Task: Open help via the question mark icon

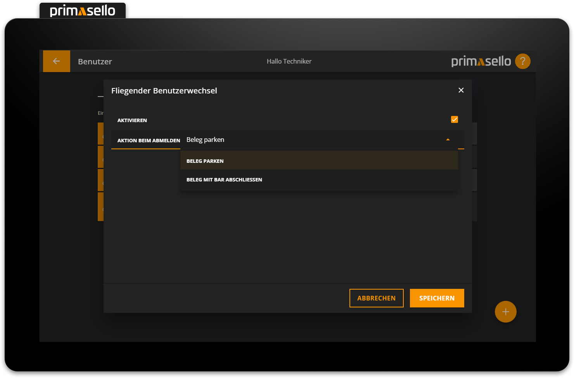Action: click(522, 61)
